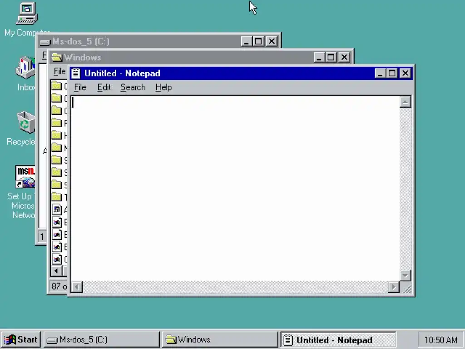Maximize the Notepad window
465x349 pixels.
392,73
